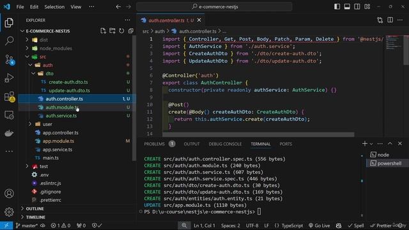Click New Folder icon in Explorer
Screen dimensions: 409x230
112,31
